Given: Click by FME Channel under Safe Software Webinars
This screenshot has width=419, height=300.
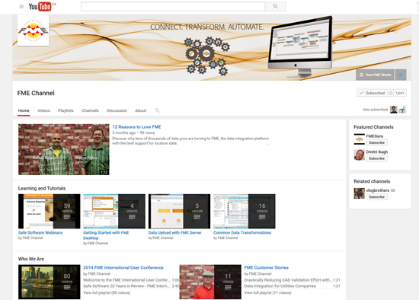Looking at the screenshot, I should tap(30, 238).
